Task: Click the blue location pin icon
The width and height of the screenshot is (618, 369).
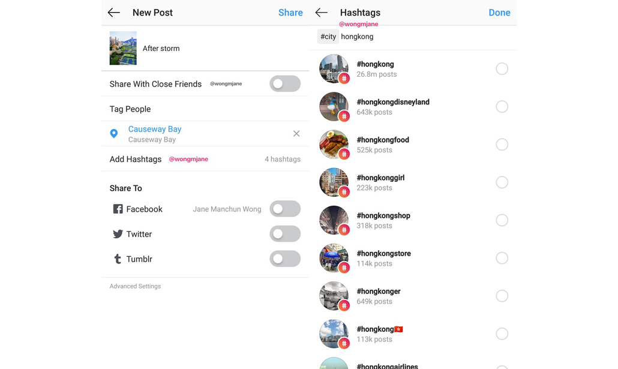Action: click(x=114, y=134)
